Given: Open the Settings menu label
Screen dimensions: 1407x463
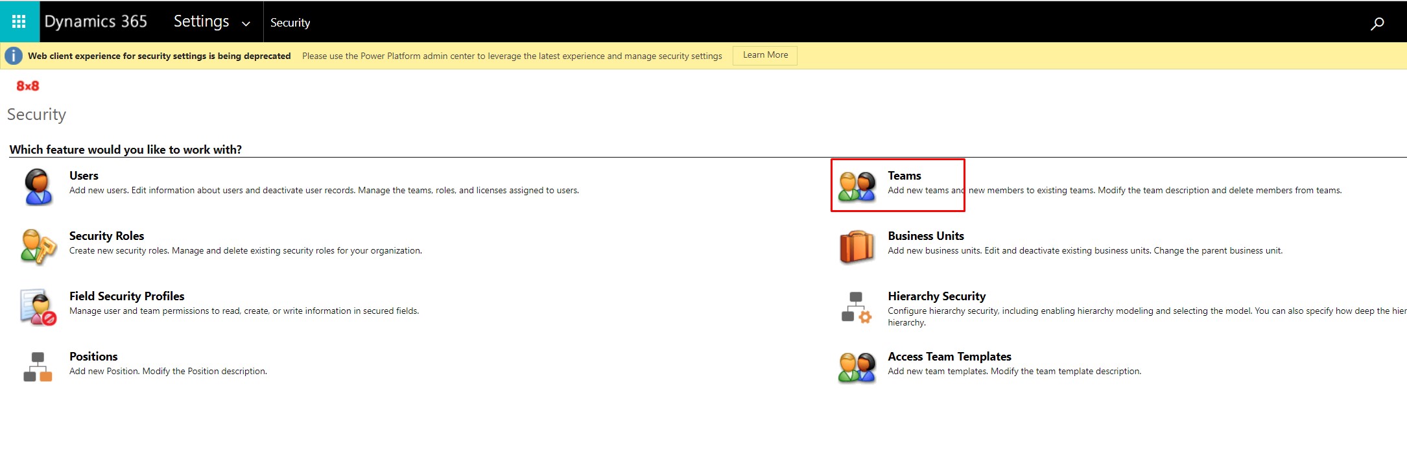Looking at the screenshot, I should (x=201, y=21).
